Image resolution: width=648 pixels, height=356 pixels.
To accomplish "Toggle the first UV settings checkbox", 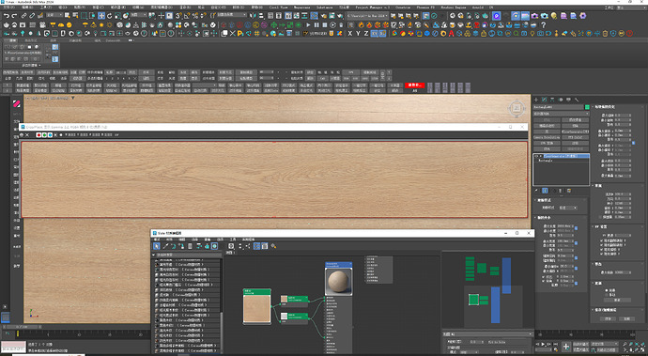I will coord(601,240).
